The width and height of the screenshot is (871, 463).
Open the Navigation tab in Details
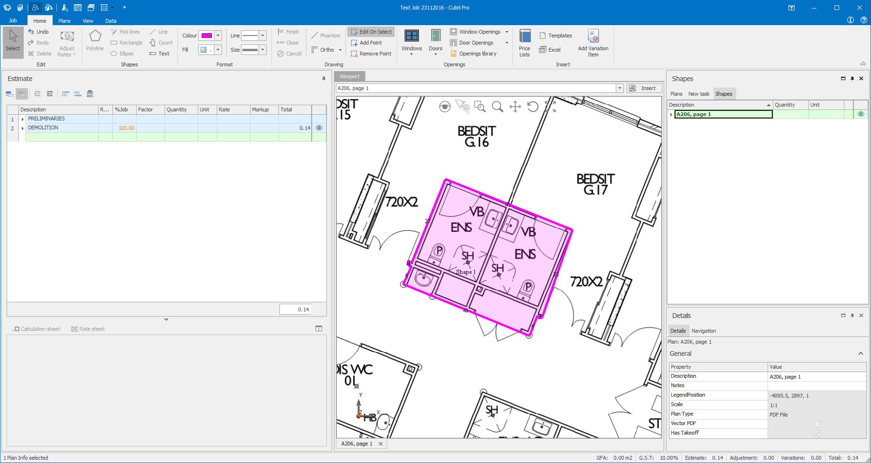704,331
